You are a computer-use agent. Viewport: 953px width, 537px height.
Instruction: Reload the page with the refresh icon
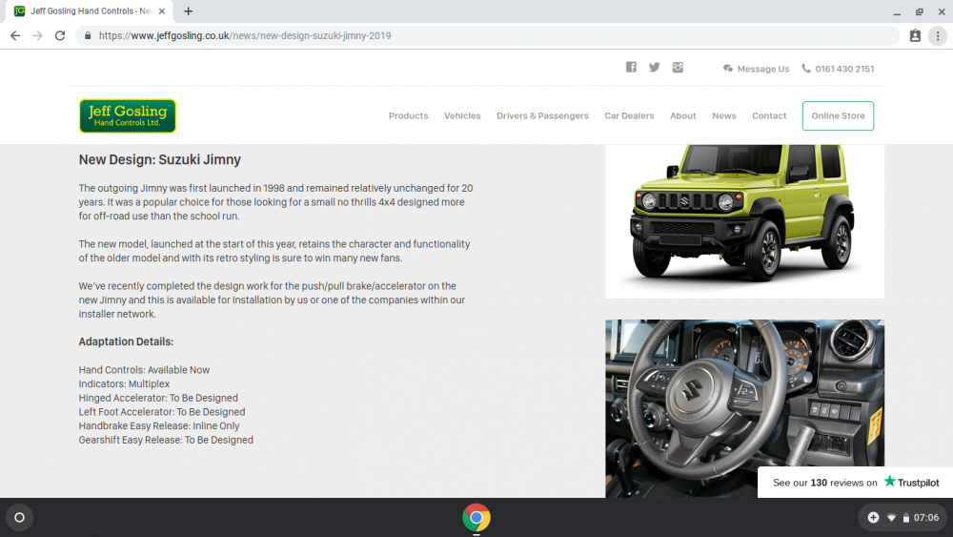(59, 36)
